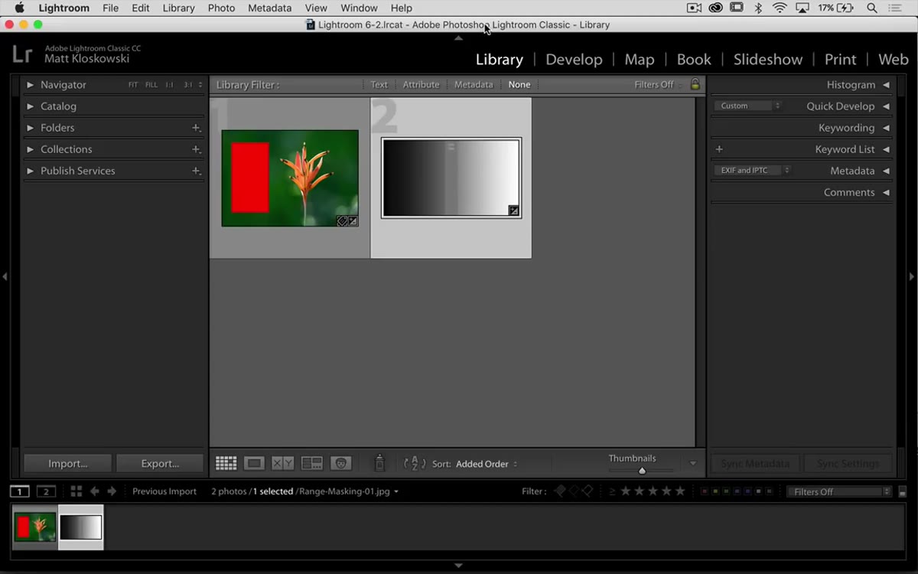Filter by flagged status flag icon
The image size is (918, 574).
pyautogui.click(x=561, y=491)
